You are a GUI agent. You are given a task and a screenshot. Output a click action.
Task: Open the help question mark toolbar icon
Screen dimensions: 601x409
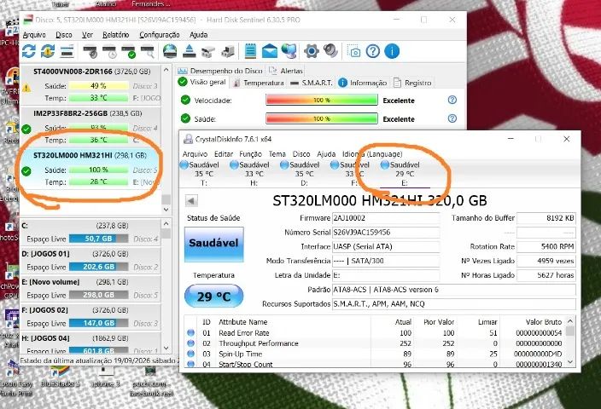pyautogui.click(x=372, y=51)
